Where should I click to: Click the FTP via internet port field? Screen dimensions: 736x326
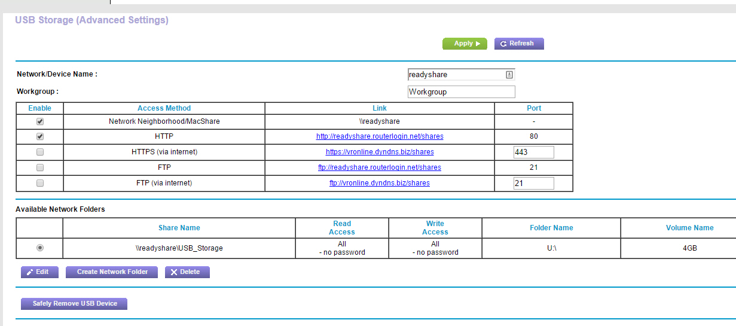pos(533,183)
